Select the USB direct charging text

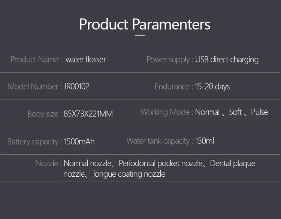(x=227, y=60)
